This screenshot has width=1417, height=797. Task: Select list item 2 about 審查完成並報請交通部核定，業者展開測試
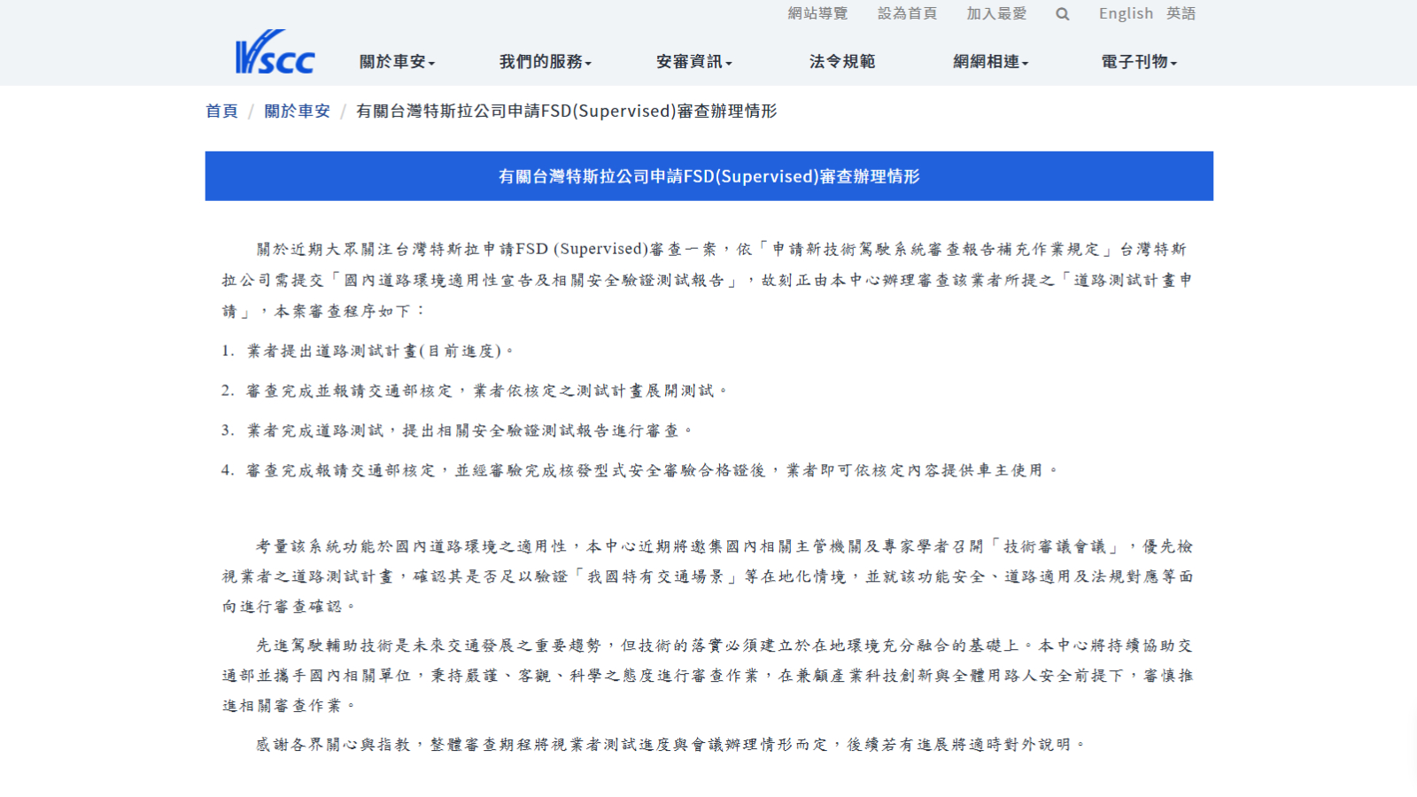pos(475,391)
